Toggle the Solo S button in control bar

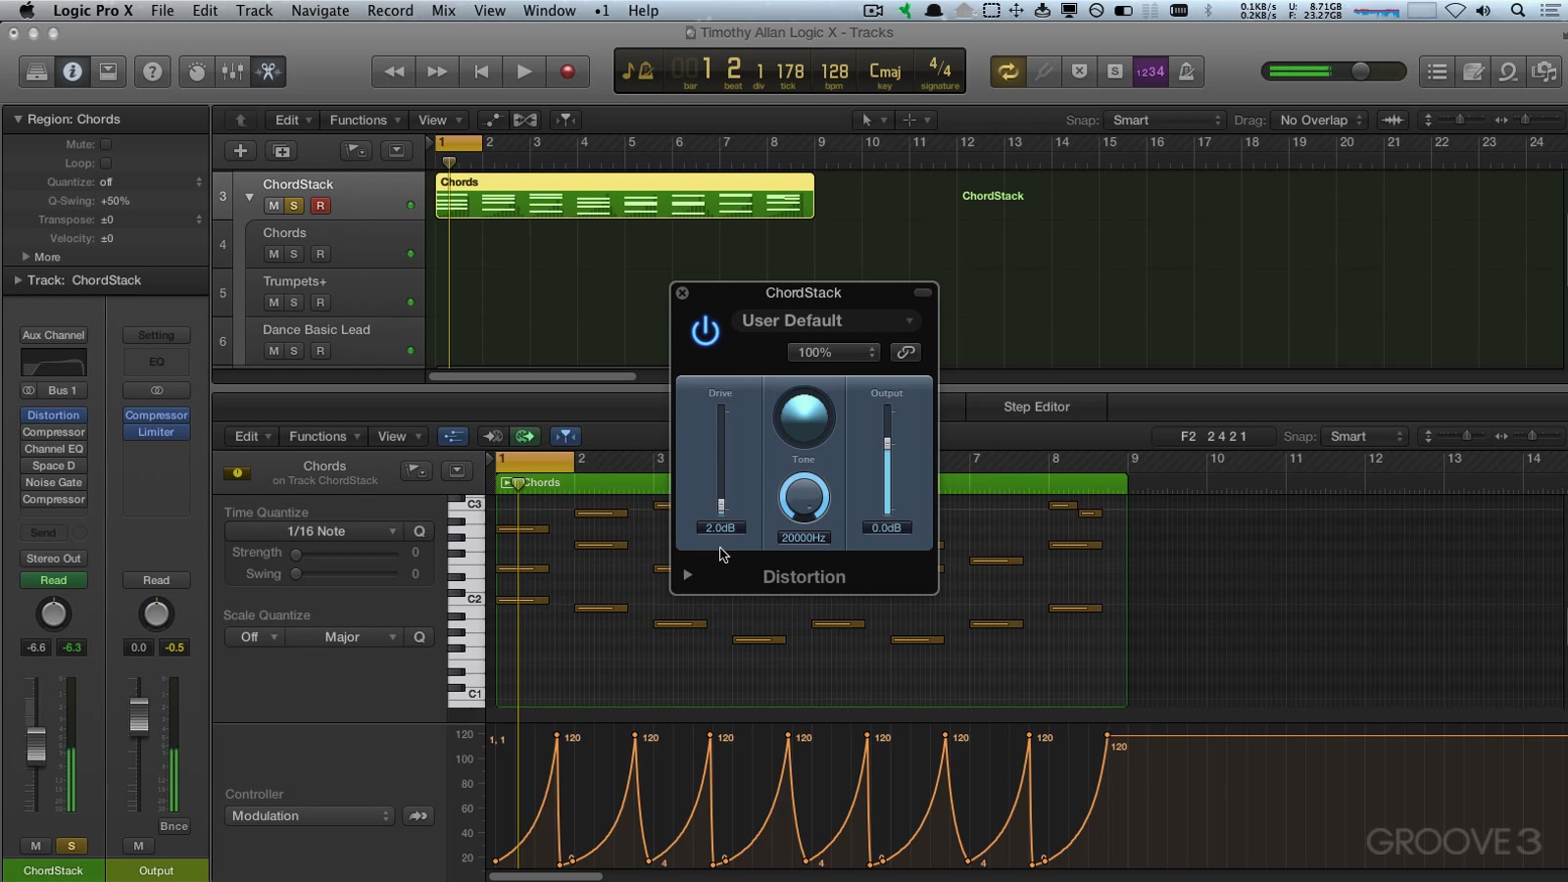click(x=1114, y=72)
